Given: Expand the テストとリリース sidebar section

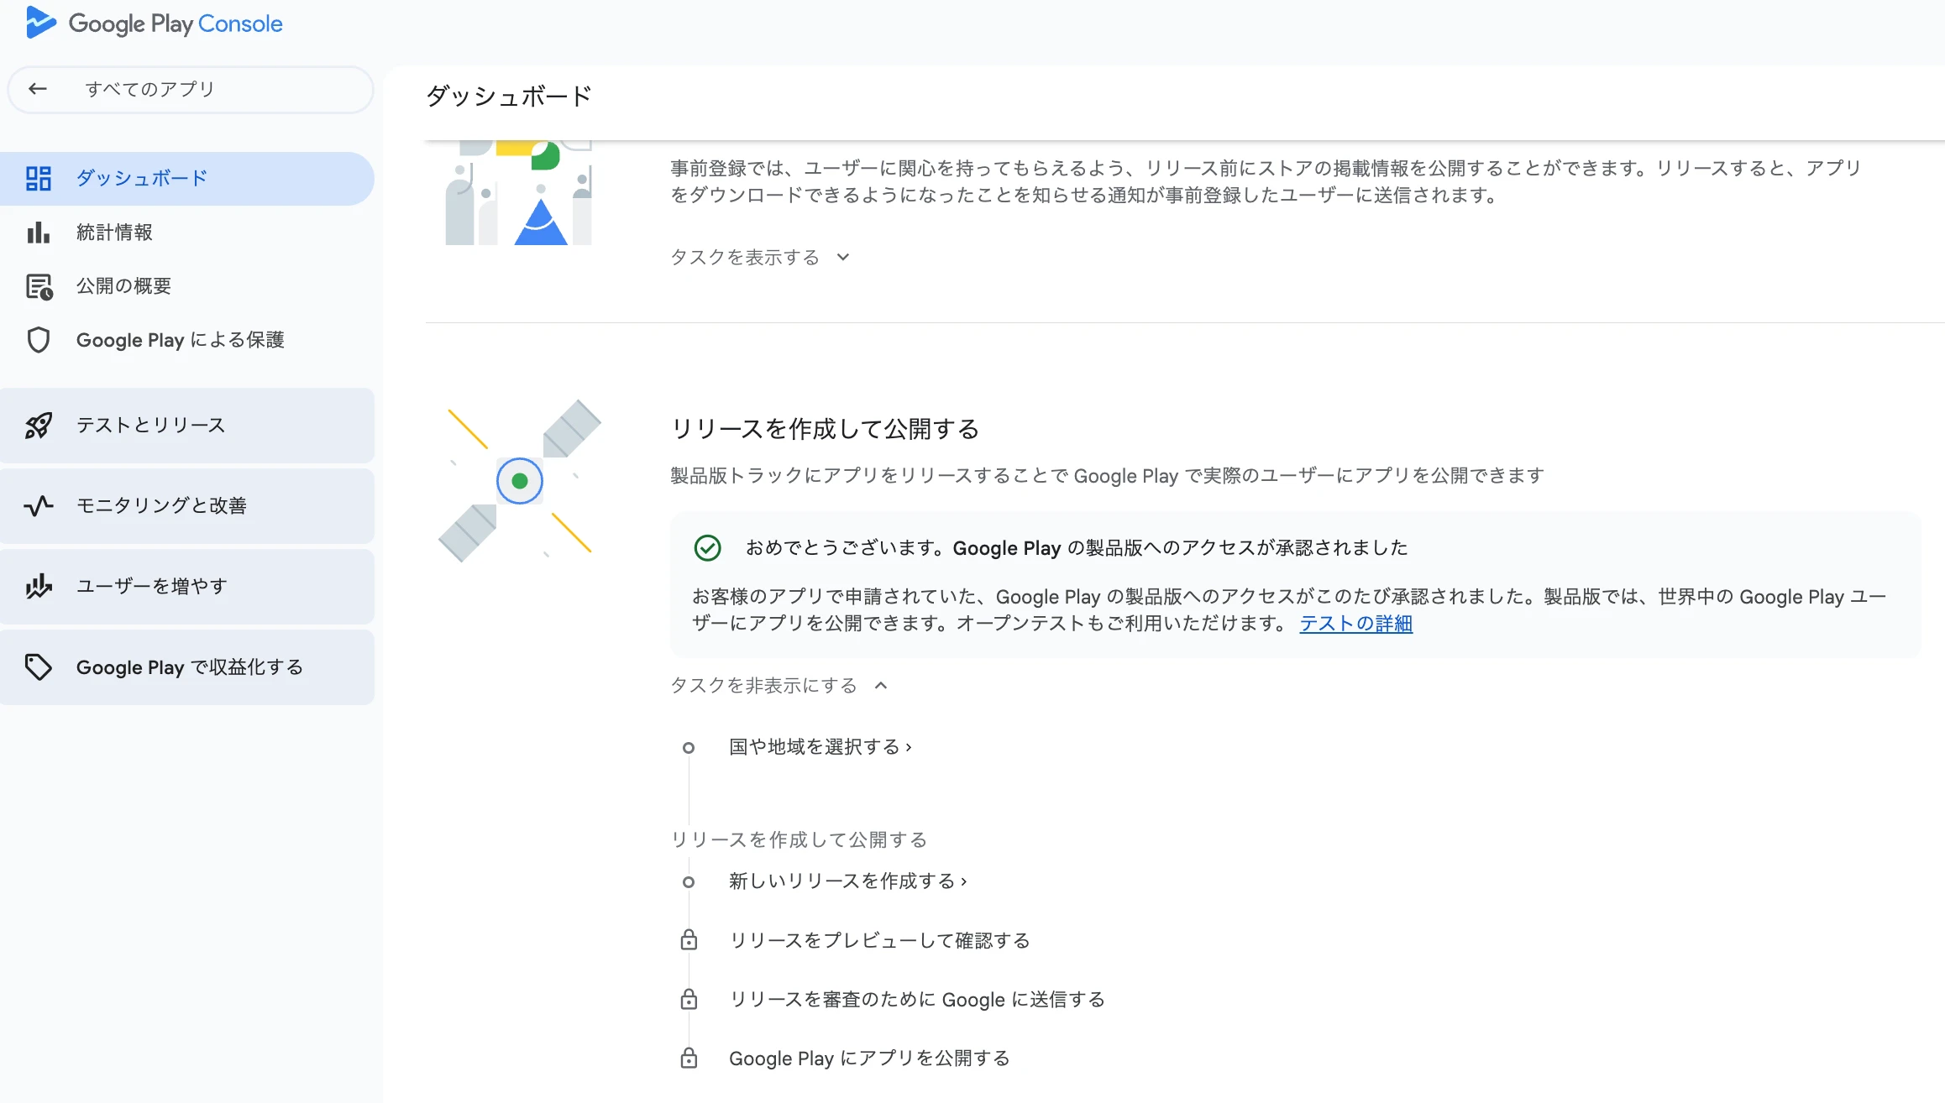Looking at the screenshot, I should (x=187, y=426).
